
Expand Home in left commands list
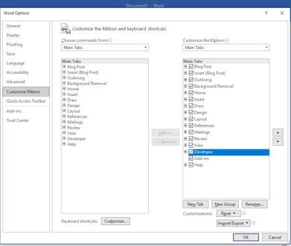click(64, 89)
